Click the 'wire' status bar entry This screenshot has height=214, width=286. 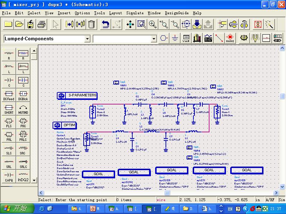[x=161, y=200]
